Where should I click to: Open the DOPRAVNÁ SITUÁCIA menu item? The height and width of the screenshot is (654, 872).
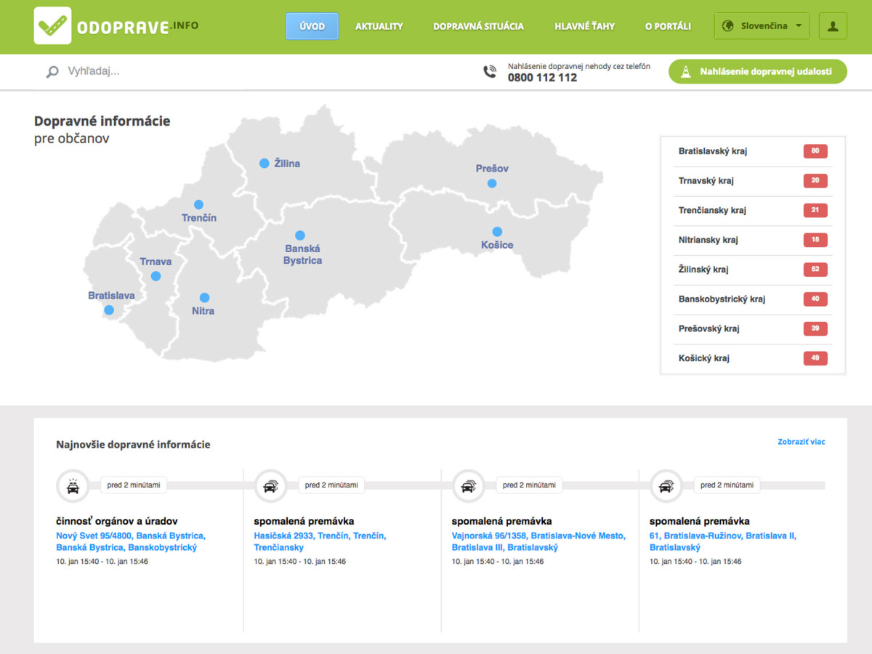[478, 26]
